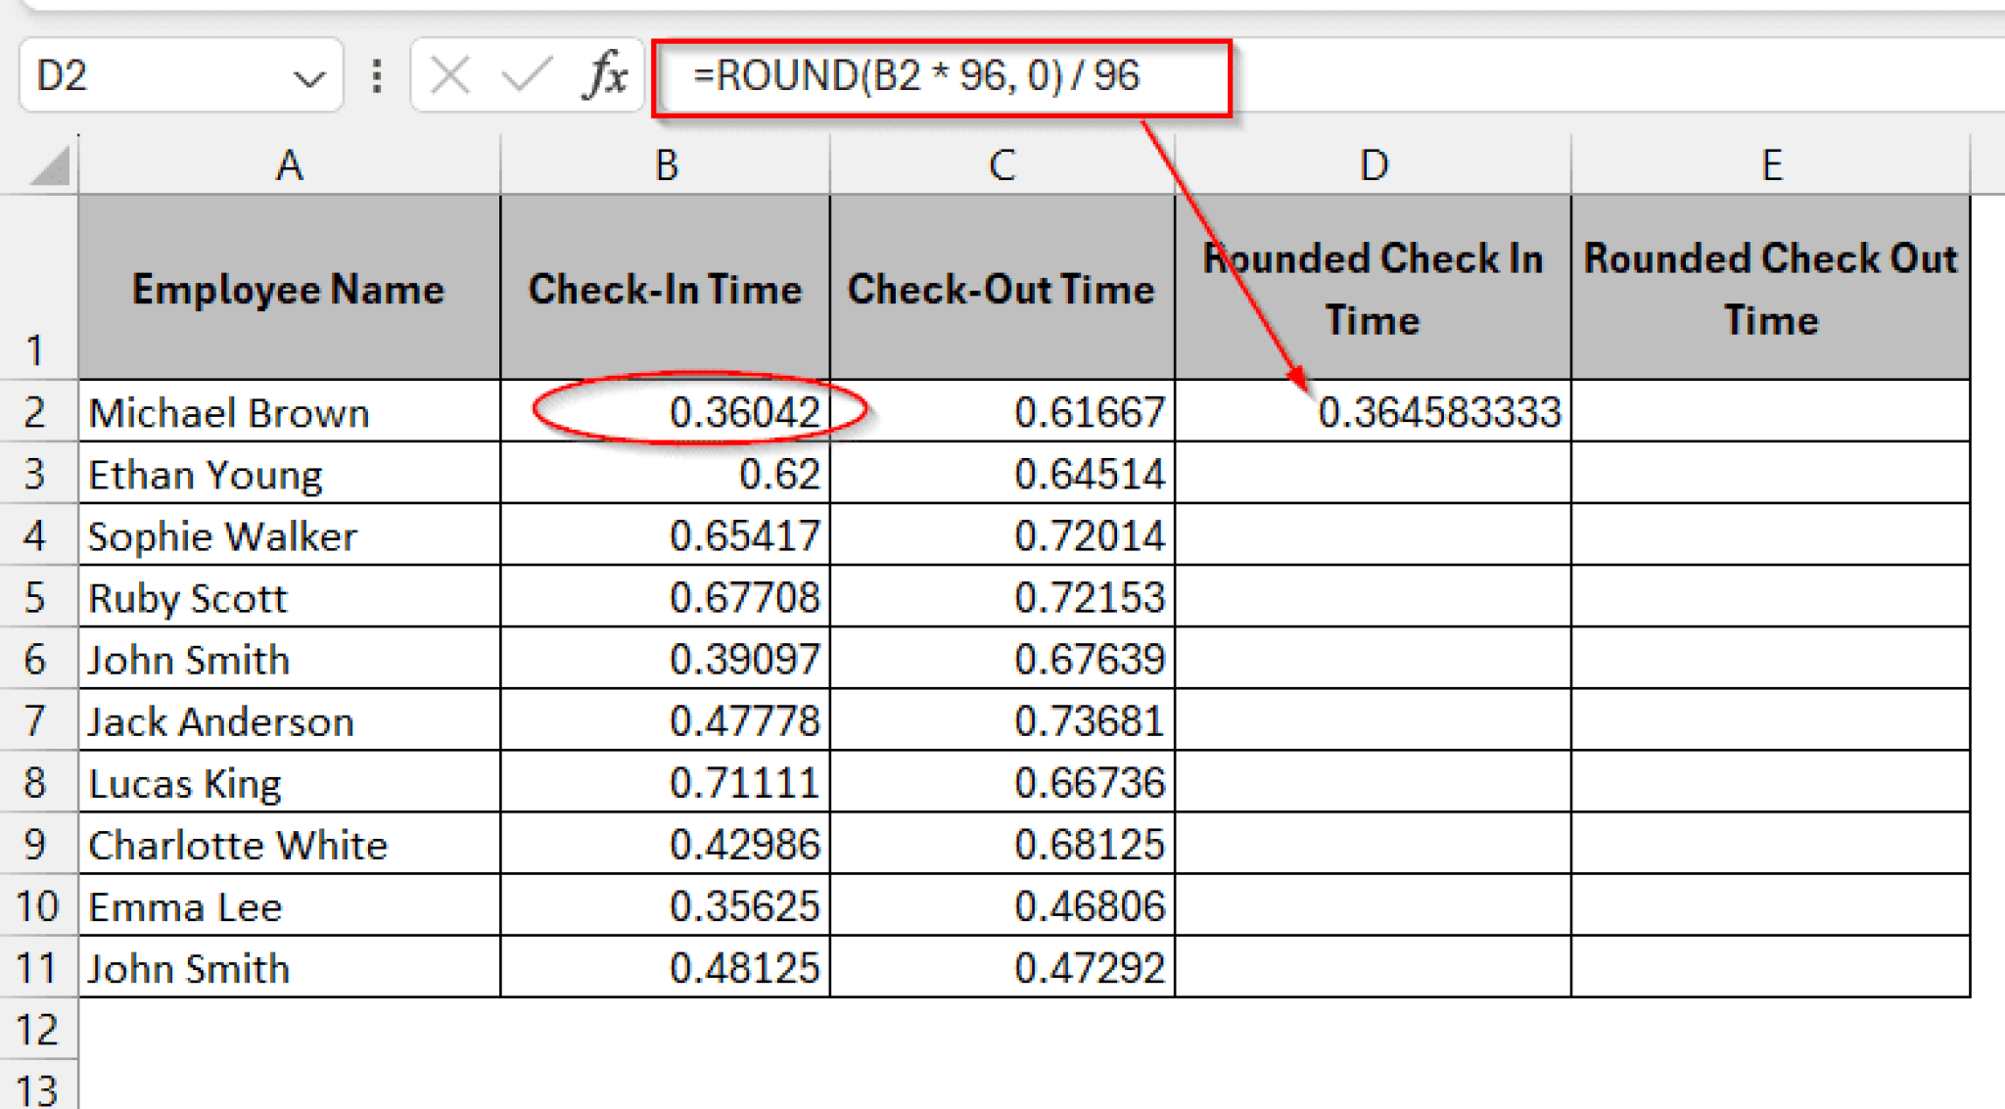This screenshot has width=2005, height=1109.
Task: Select cell D2 containing 0.364583333
Action: click(x=1374, y=412)
